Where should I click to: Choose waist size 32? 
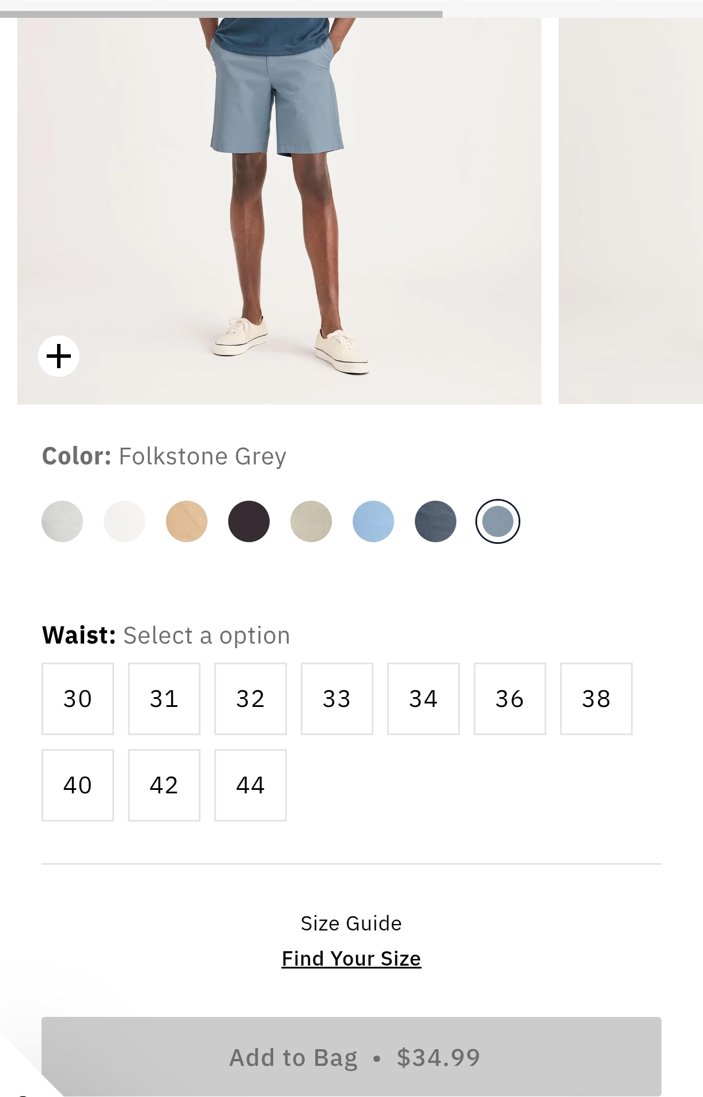251,699
